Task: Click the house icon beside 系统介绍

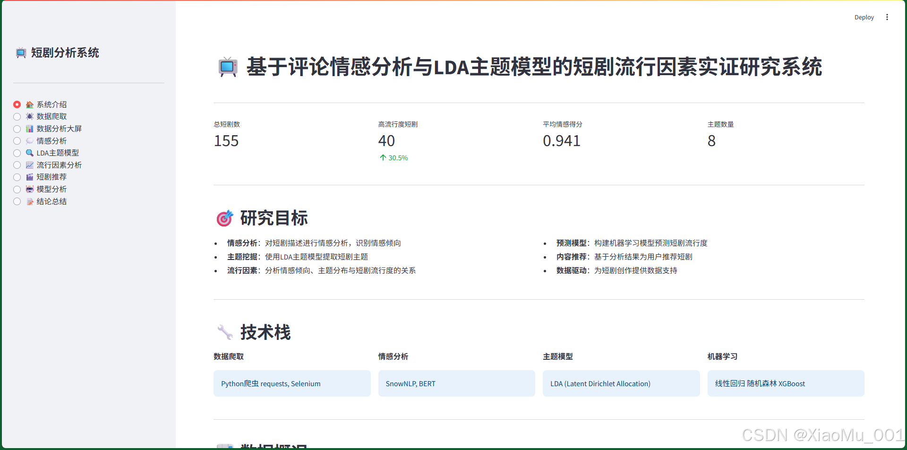Action: point(30,104)
